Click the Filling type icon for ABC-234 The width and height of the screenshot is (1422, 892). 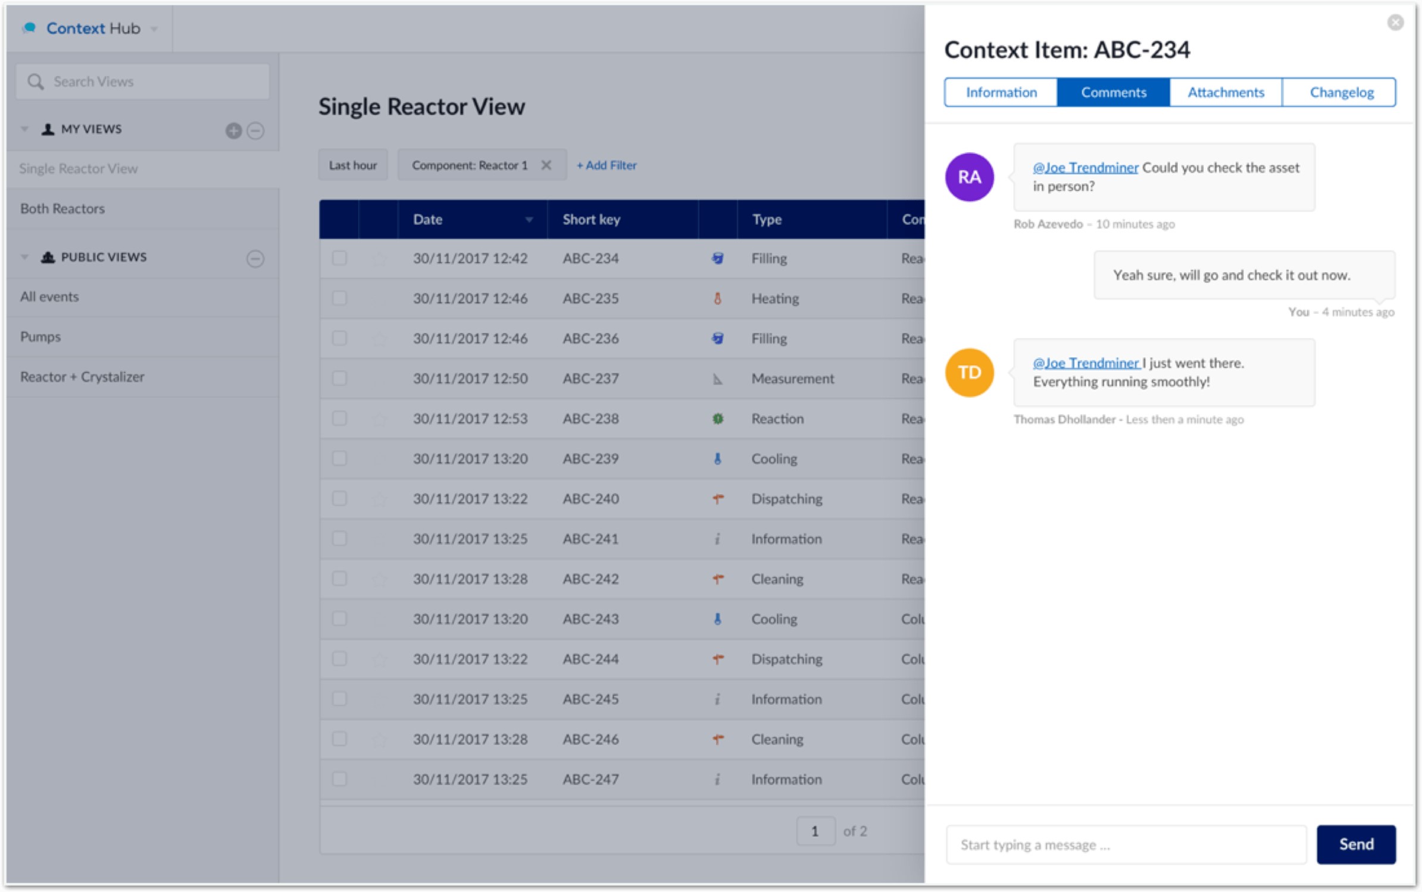(x=718, y=258)
